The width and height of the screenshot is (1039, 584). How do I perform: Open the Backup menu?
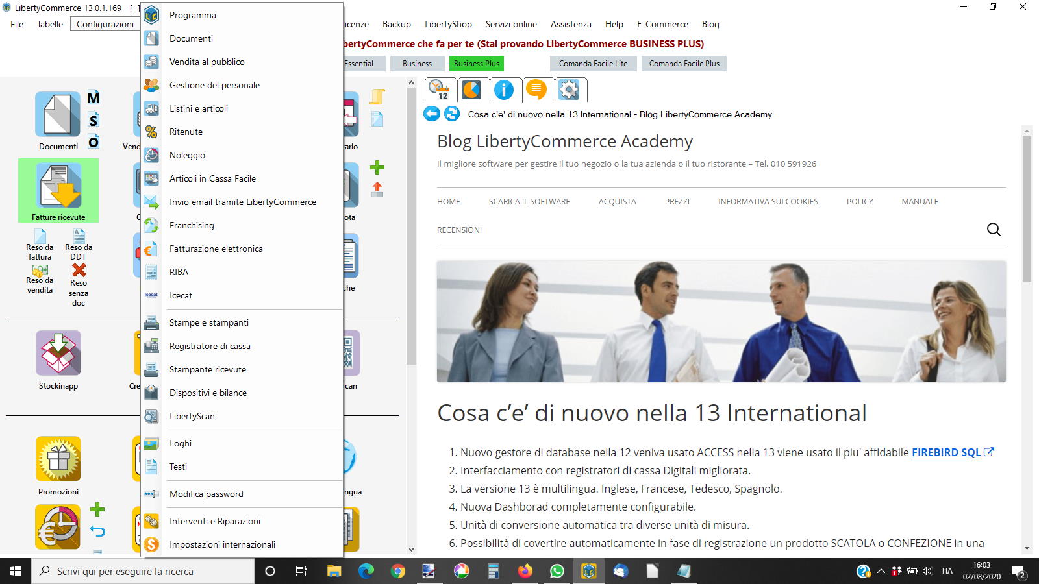[x=396, y=24]
